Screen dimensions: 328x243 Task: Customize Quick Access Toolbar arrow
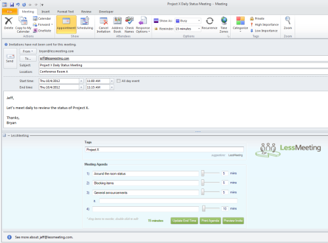pos(42,5)
